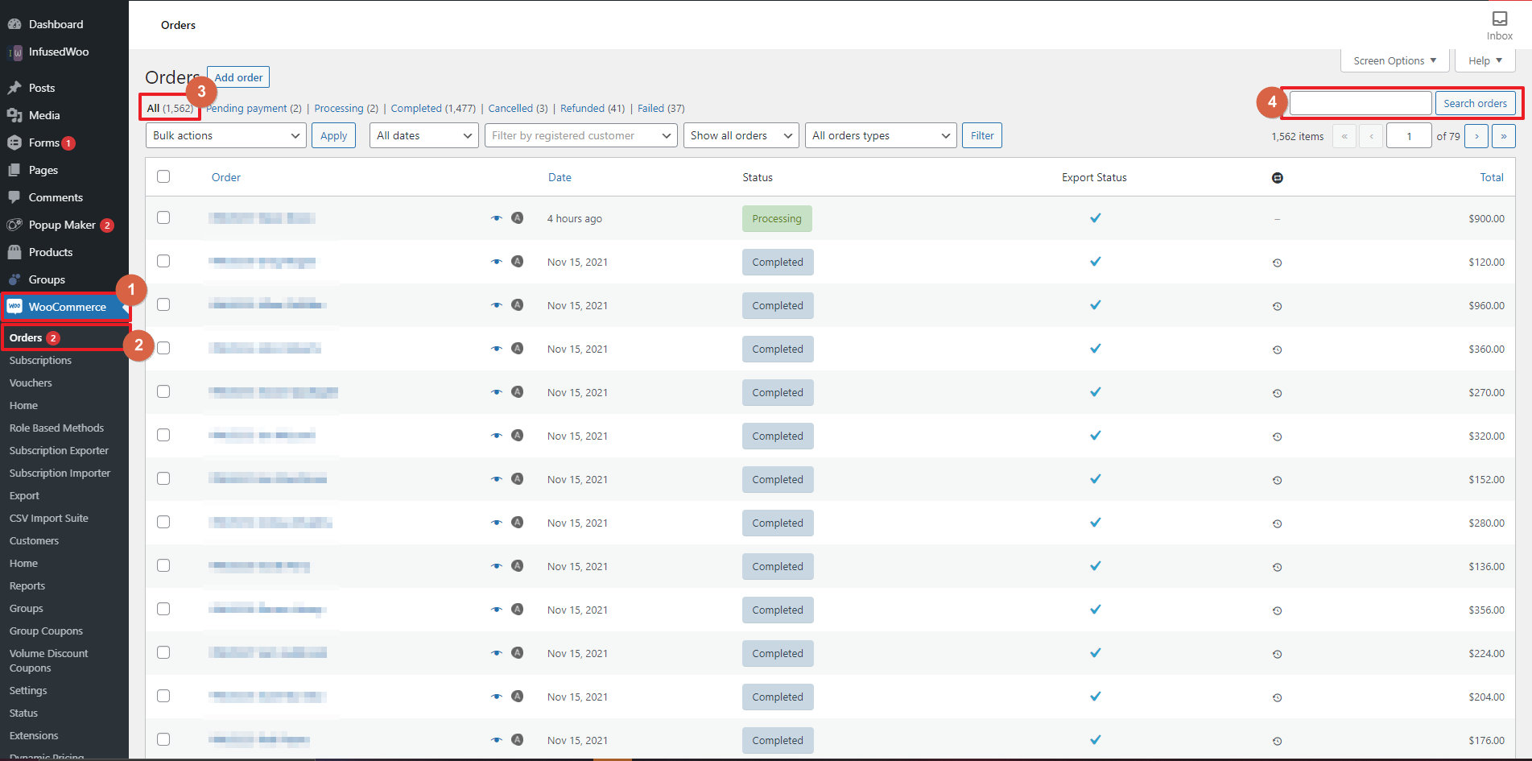
Task: Select checkbox of $152.00 order
Action: 163,478
